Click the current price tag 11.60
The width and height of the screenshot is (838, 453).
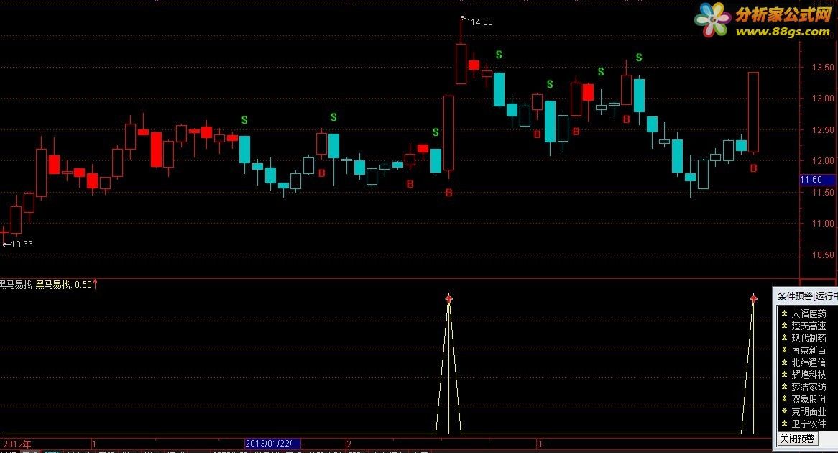coord(818,180)
